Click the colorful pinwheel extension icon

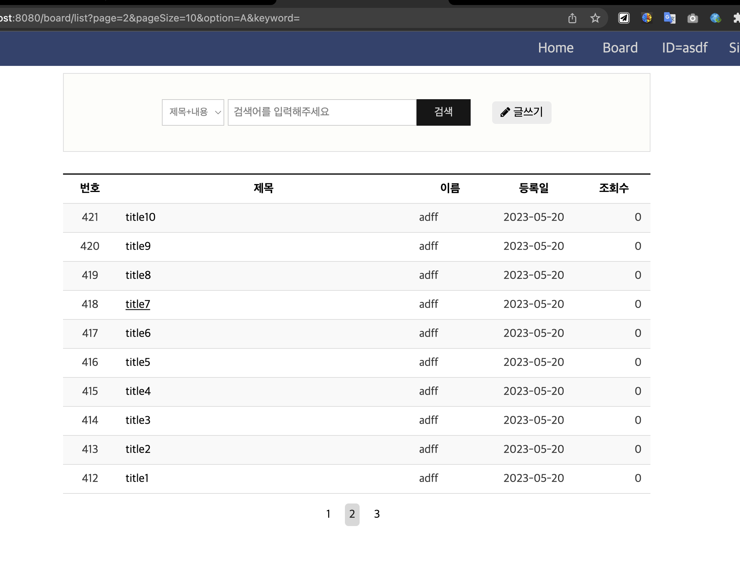(647, 18)
